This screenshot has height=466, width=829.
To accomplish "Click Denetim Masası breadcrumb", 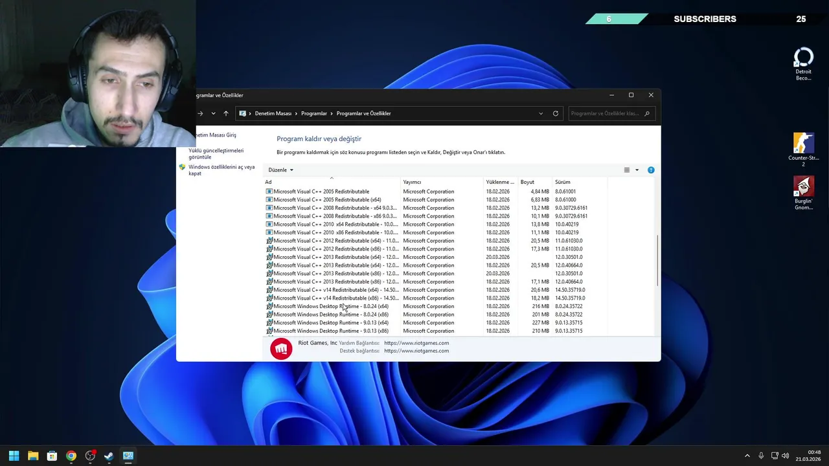I will click(x=273, y=113).
